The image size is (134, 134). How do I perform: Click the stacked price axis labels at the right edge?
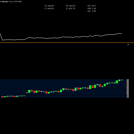(128, 88)
